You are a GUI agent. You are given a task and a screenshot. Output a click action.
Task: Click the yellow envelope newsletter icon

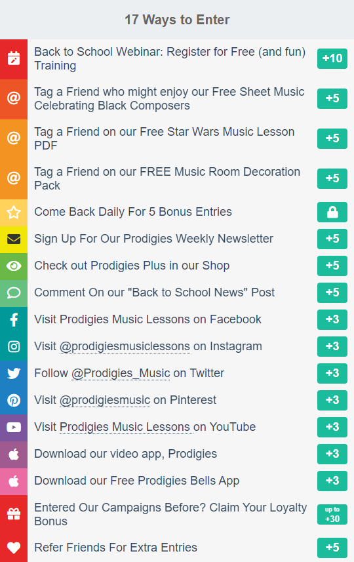pos(14,239)
